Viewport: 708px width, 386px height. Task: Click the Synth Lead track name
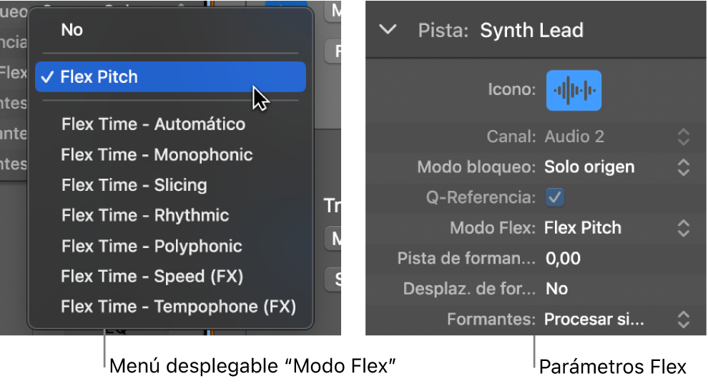[531, 30]
